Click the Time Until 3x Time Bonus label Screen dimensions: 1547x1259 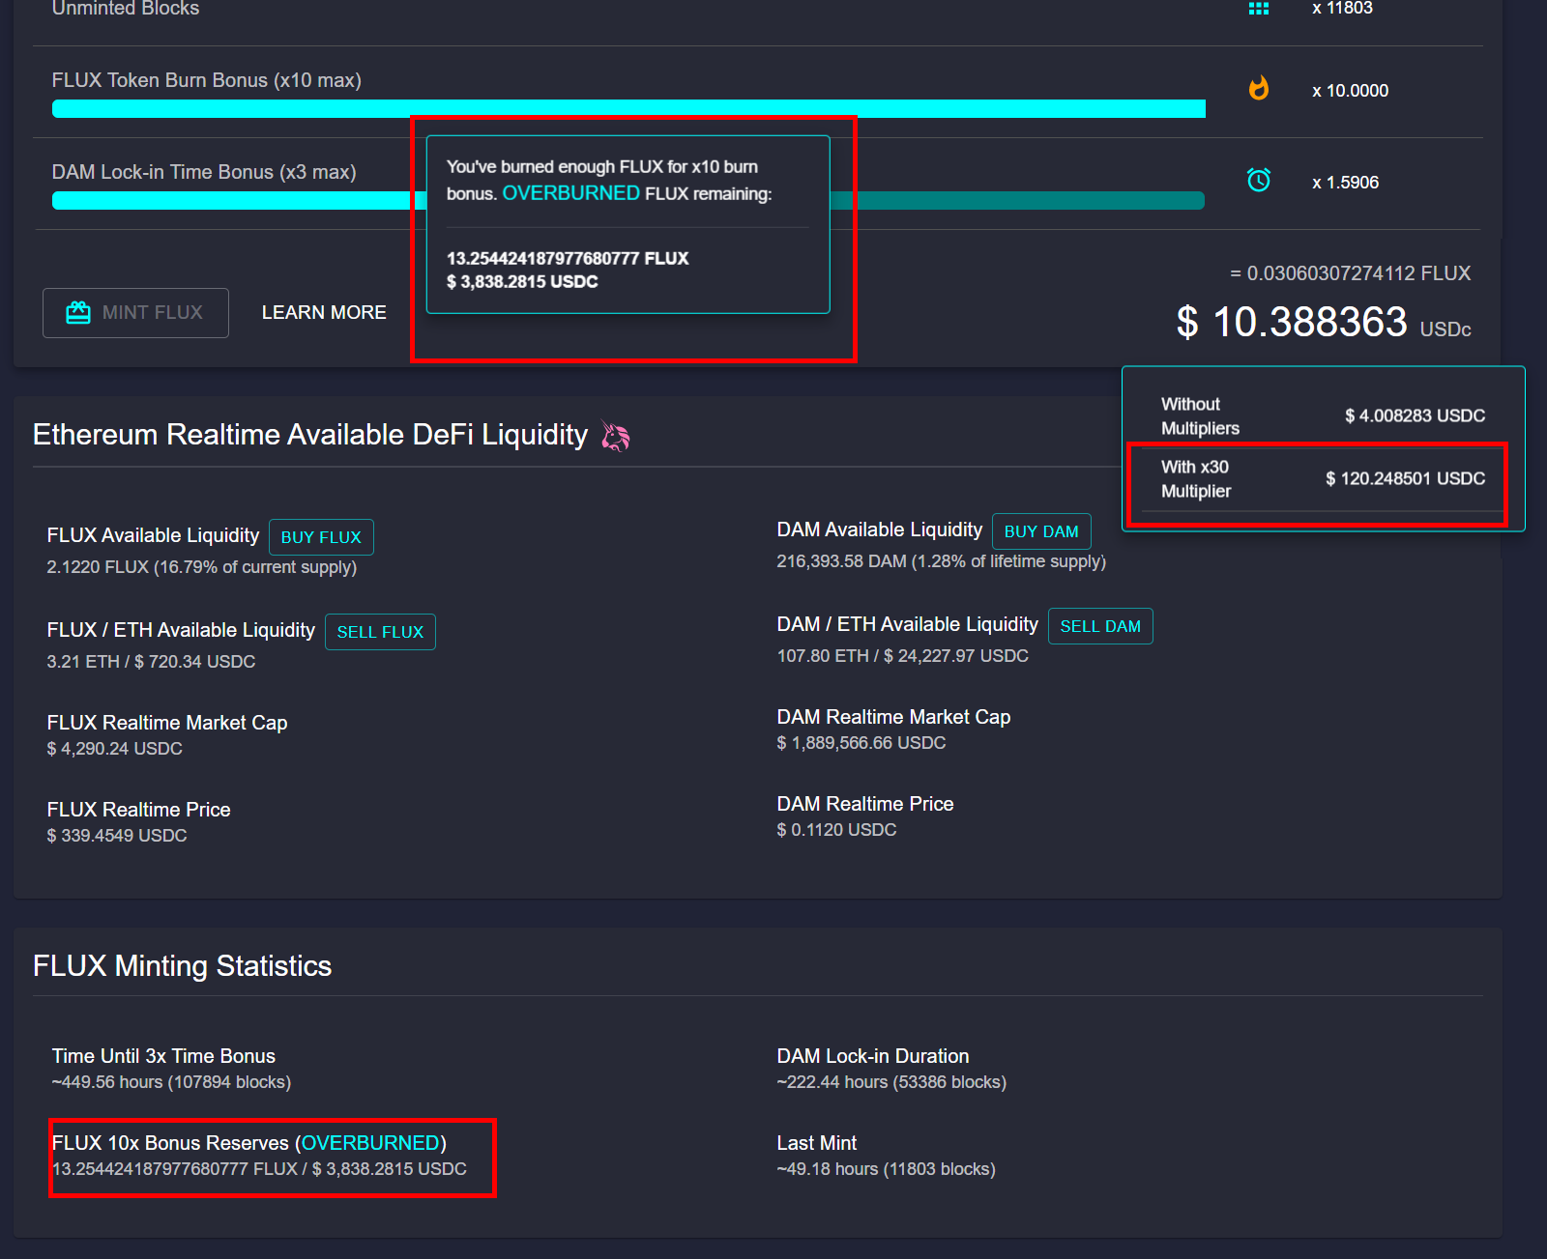click(163, 1056)
